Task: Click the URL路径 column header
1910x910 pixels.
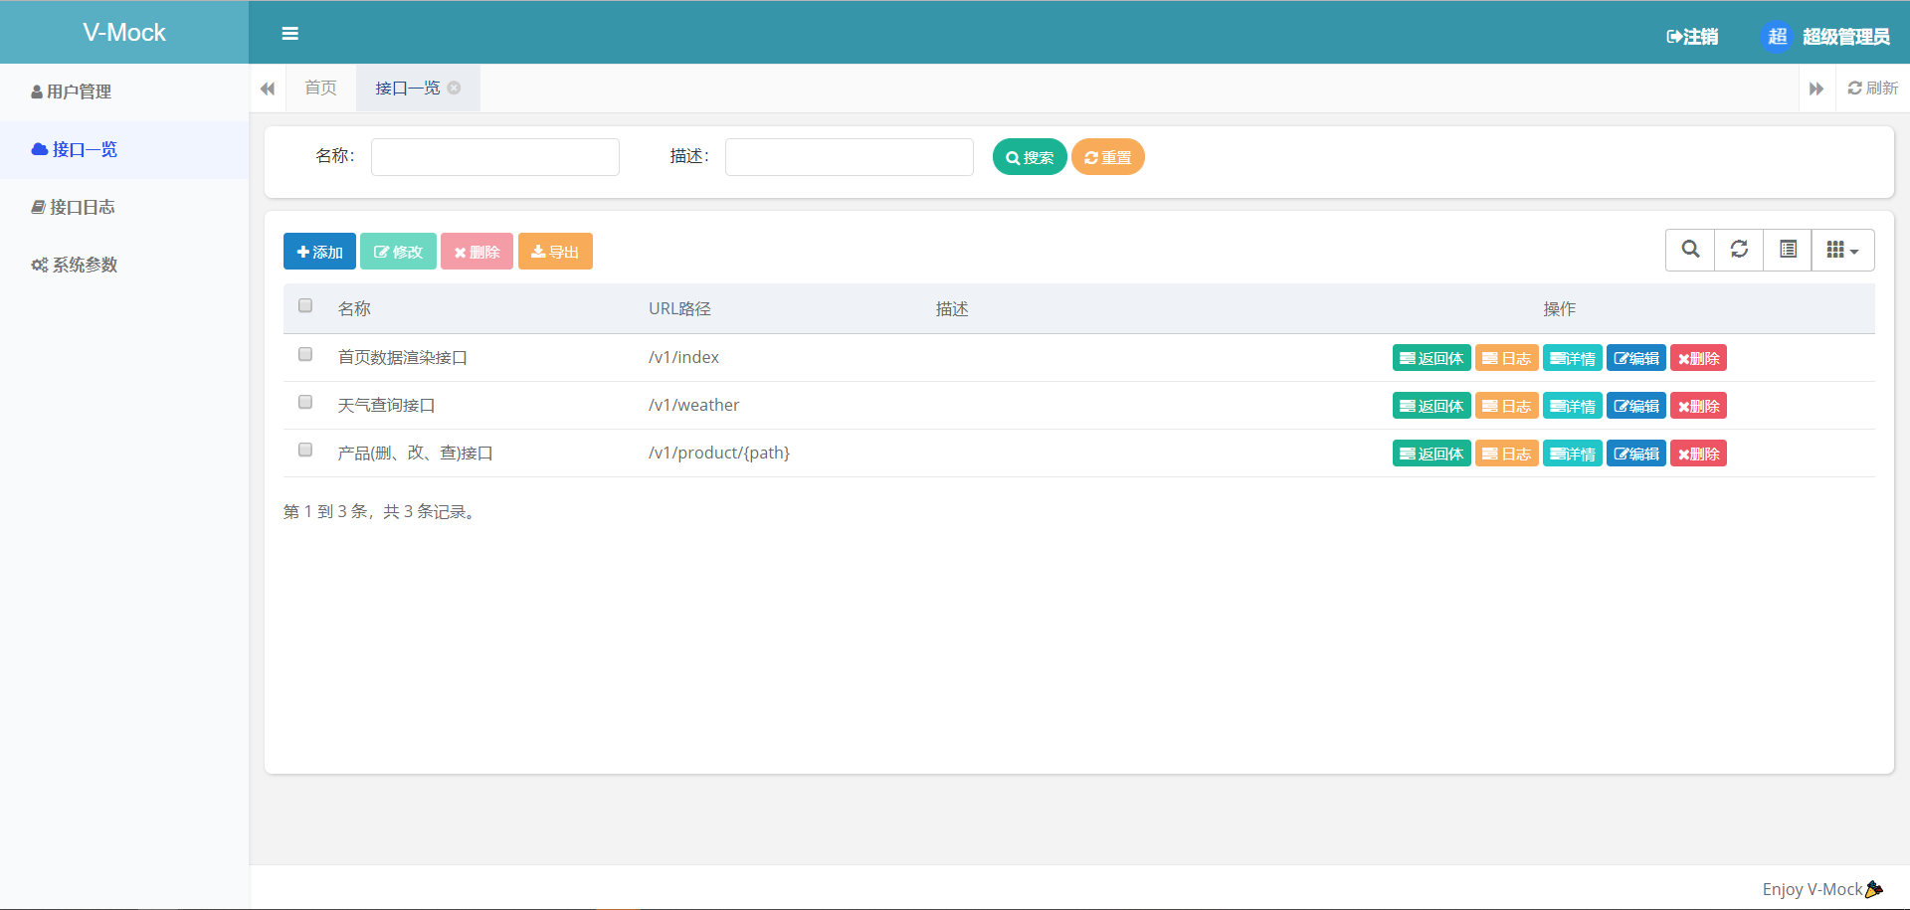Action: click(679, 309)
